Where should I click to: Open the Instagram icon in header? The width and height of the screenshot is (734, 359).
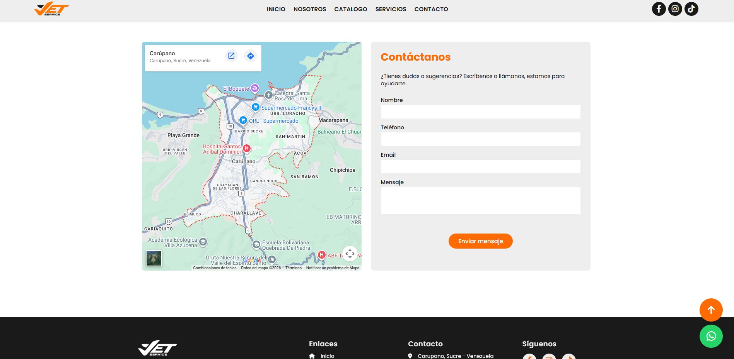(x=675, y=9)
